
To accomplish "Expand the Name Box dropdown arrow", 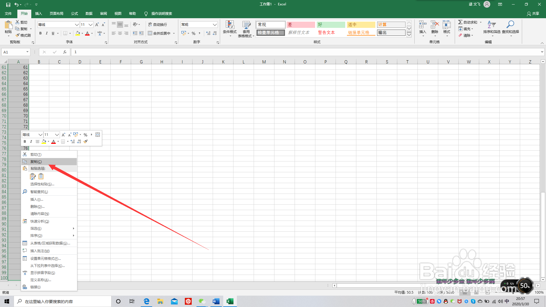I will click(27, 52).
